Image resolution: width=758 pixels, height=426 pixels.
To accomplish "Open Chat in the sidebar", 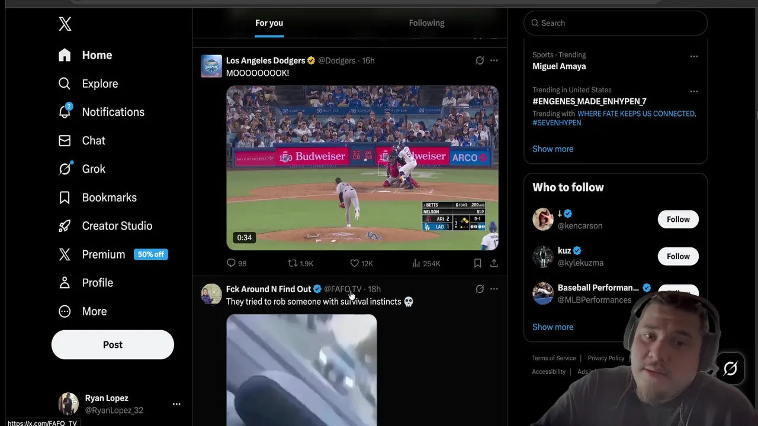I will (82, 140).
